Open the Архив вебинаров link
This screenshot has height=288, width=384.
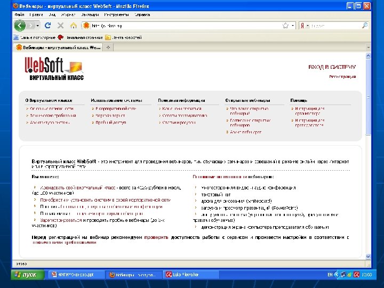[x=246, y=132]
